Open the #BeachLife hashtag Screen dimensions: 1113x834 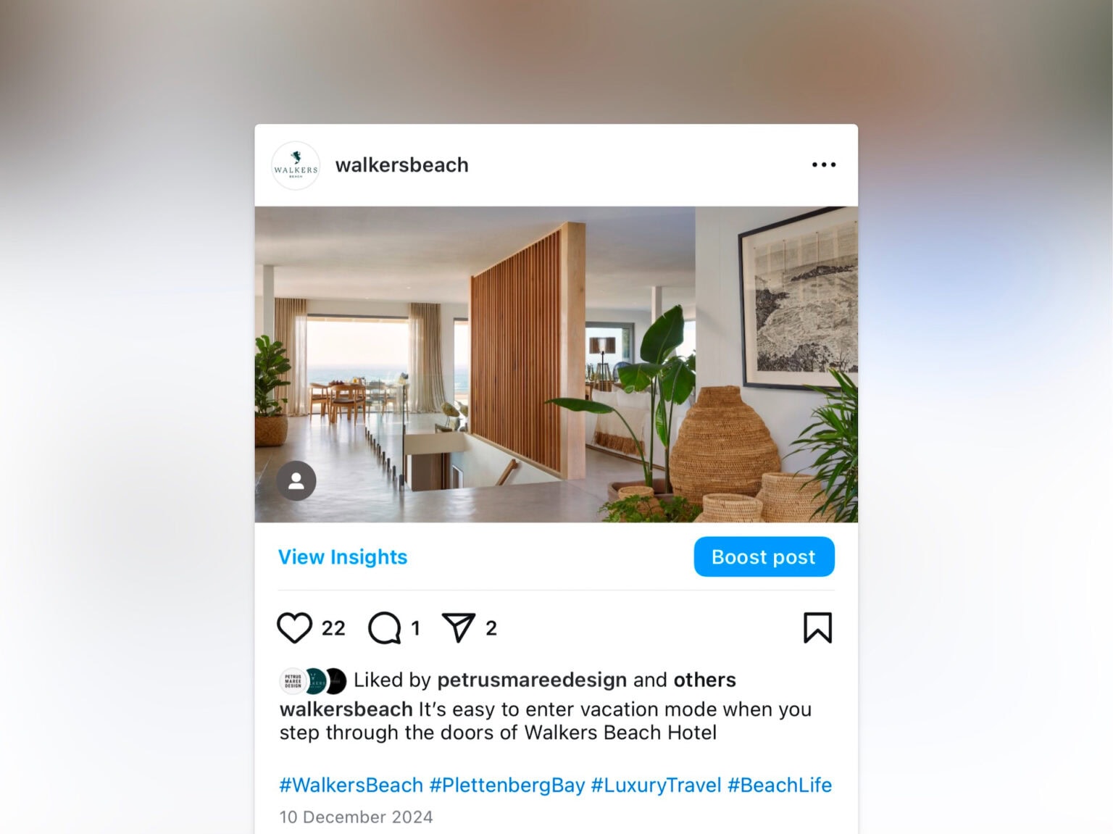(780, 785)
